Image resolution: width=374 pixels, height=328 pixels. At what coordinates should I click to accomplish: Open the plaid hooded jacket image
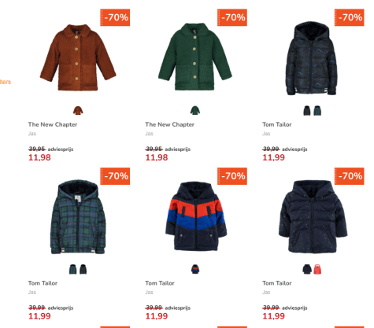(x=78, y=217)
